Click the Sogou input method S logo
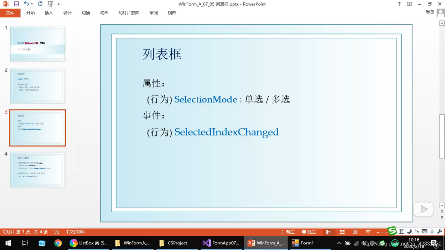Viewport: 445px width, 250px height. coord(392,231)
